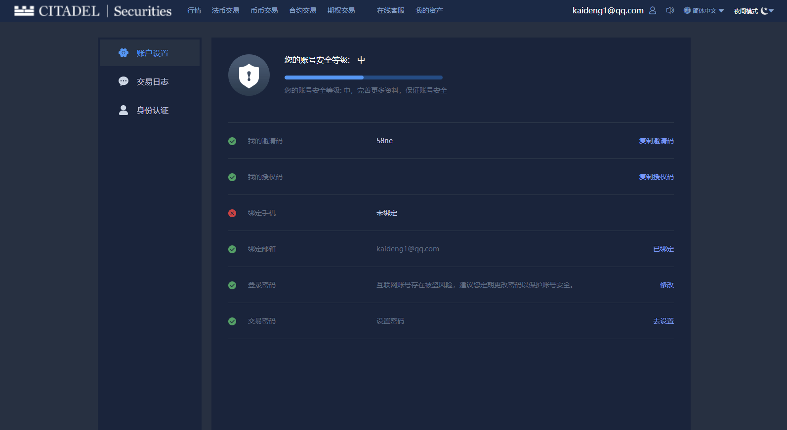The image size is (787, 430).
Task: Click the 绑定手机 label
Action: tap(262, 213)
